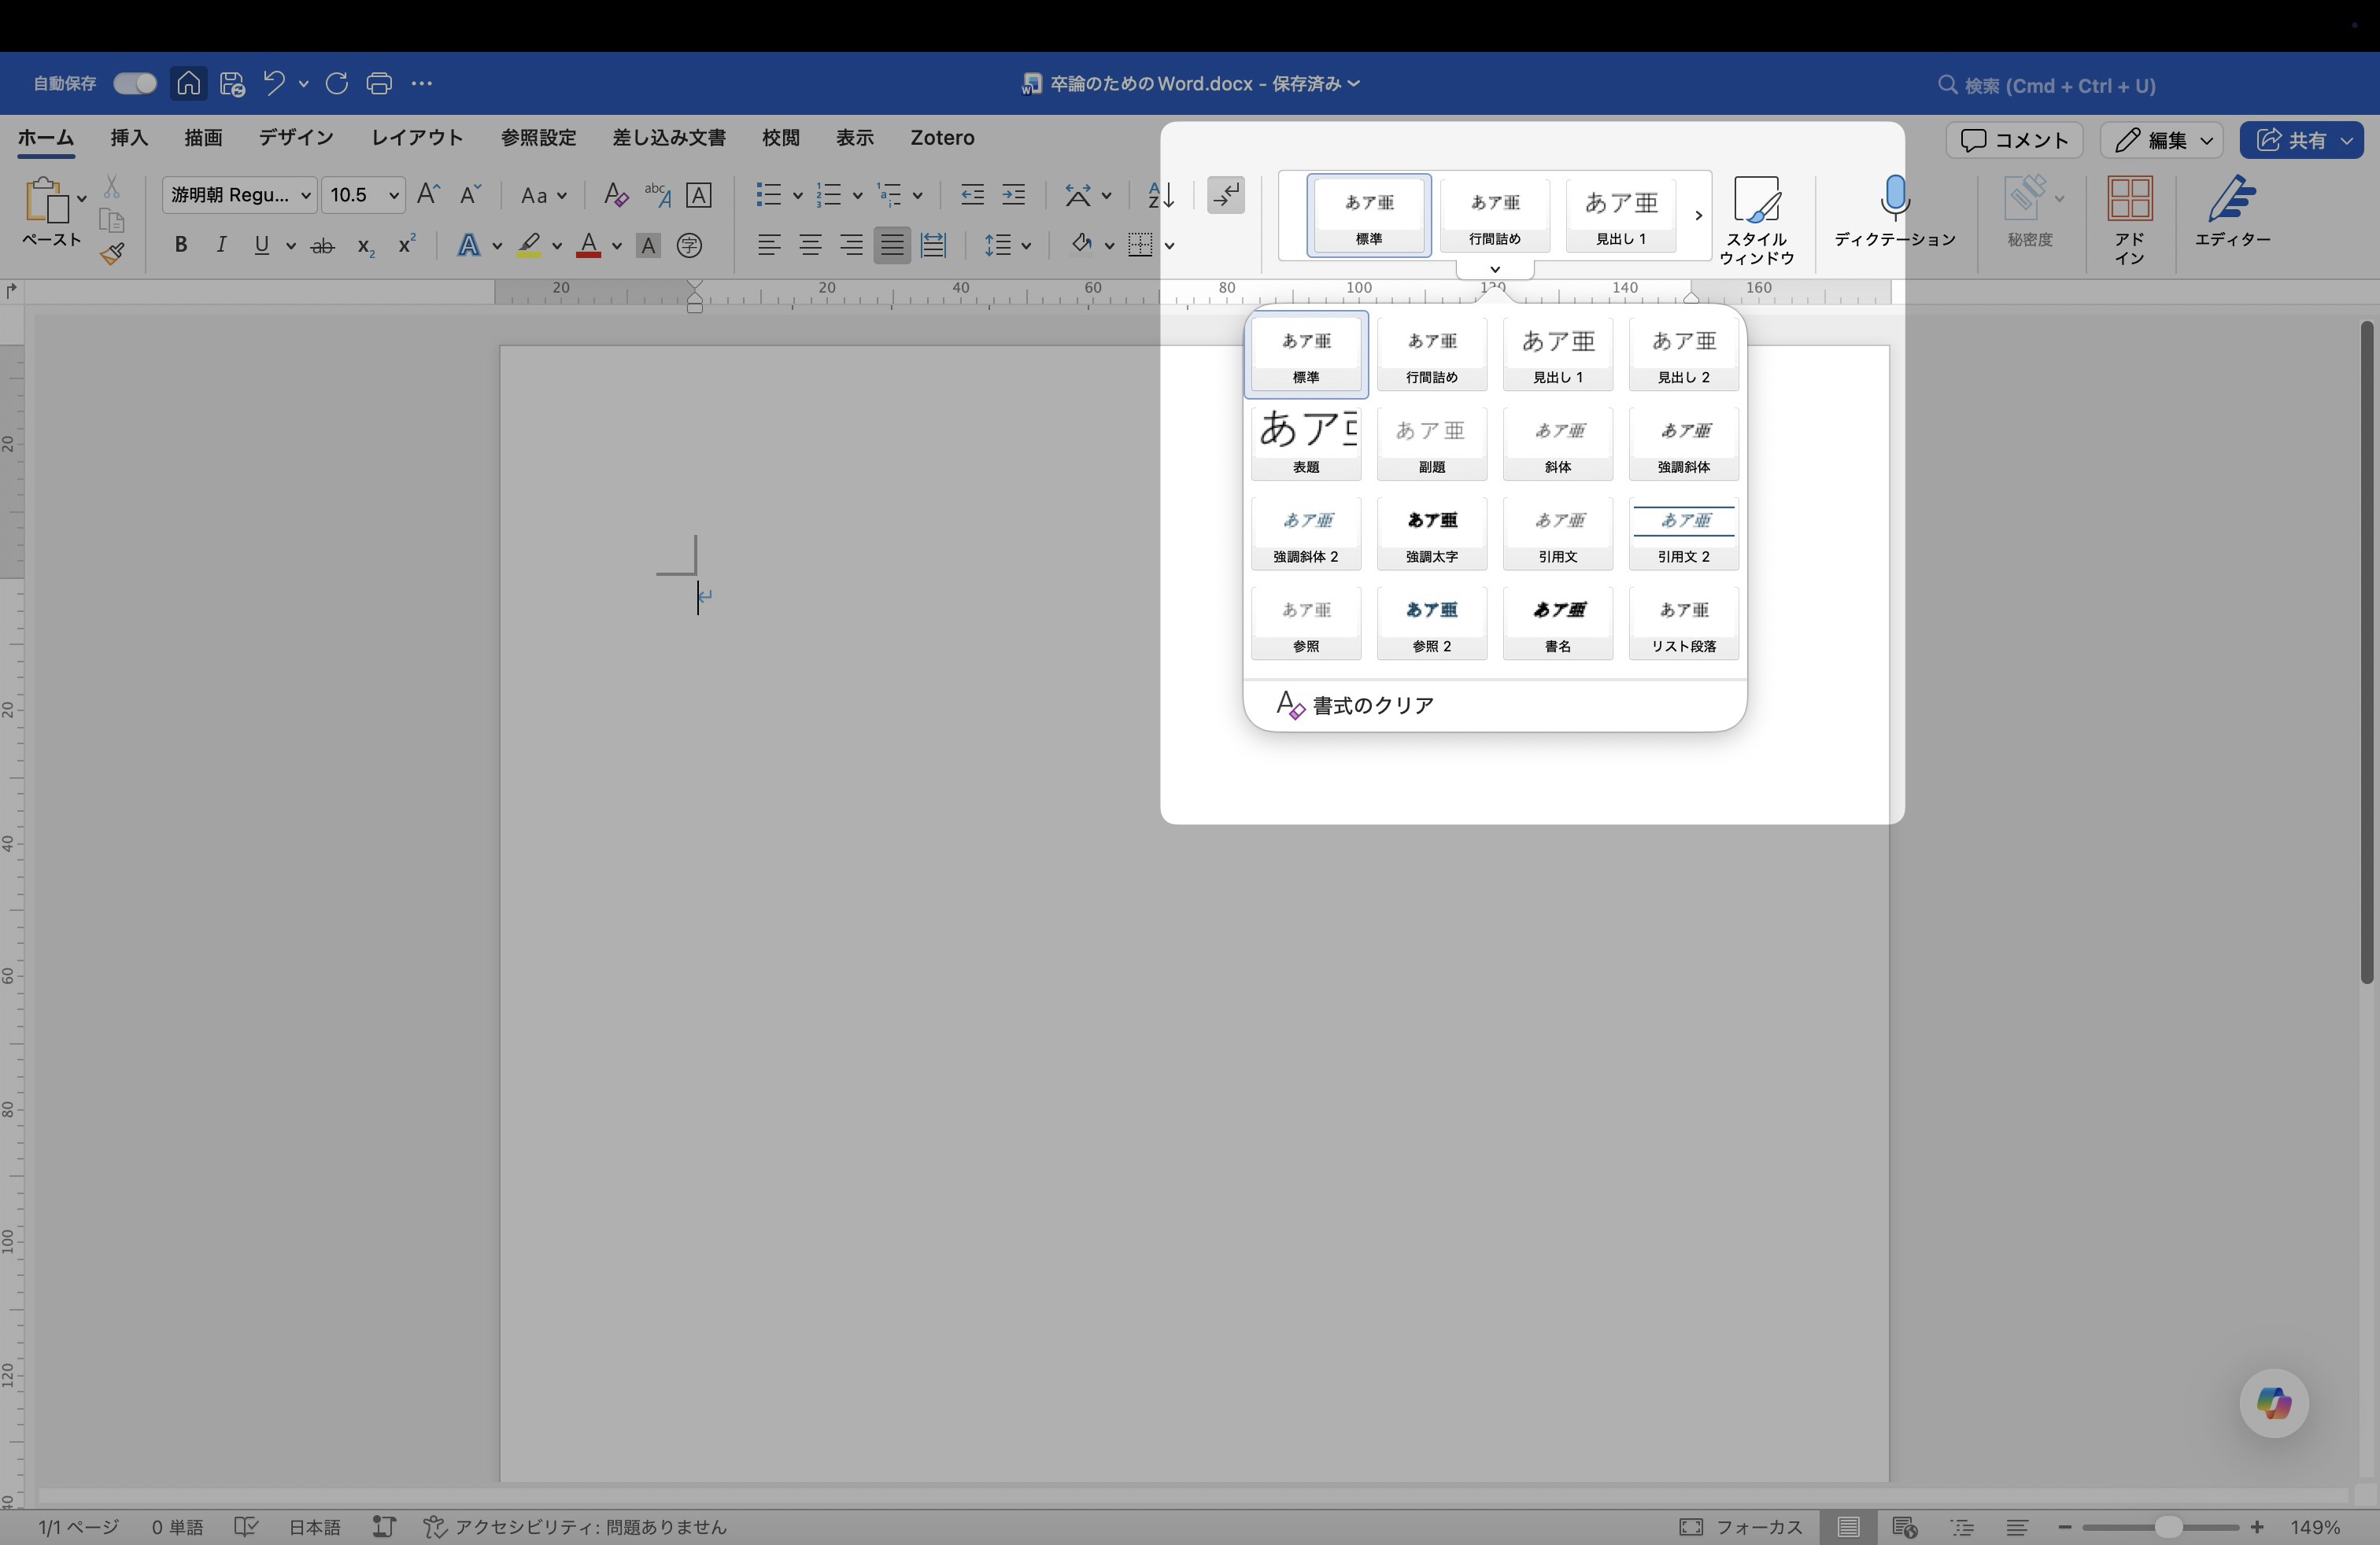This screenshot has width=2380, height=1545.
Task: Open the Zotero ribbon tab
Action: coord(940,138)
